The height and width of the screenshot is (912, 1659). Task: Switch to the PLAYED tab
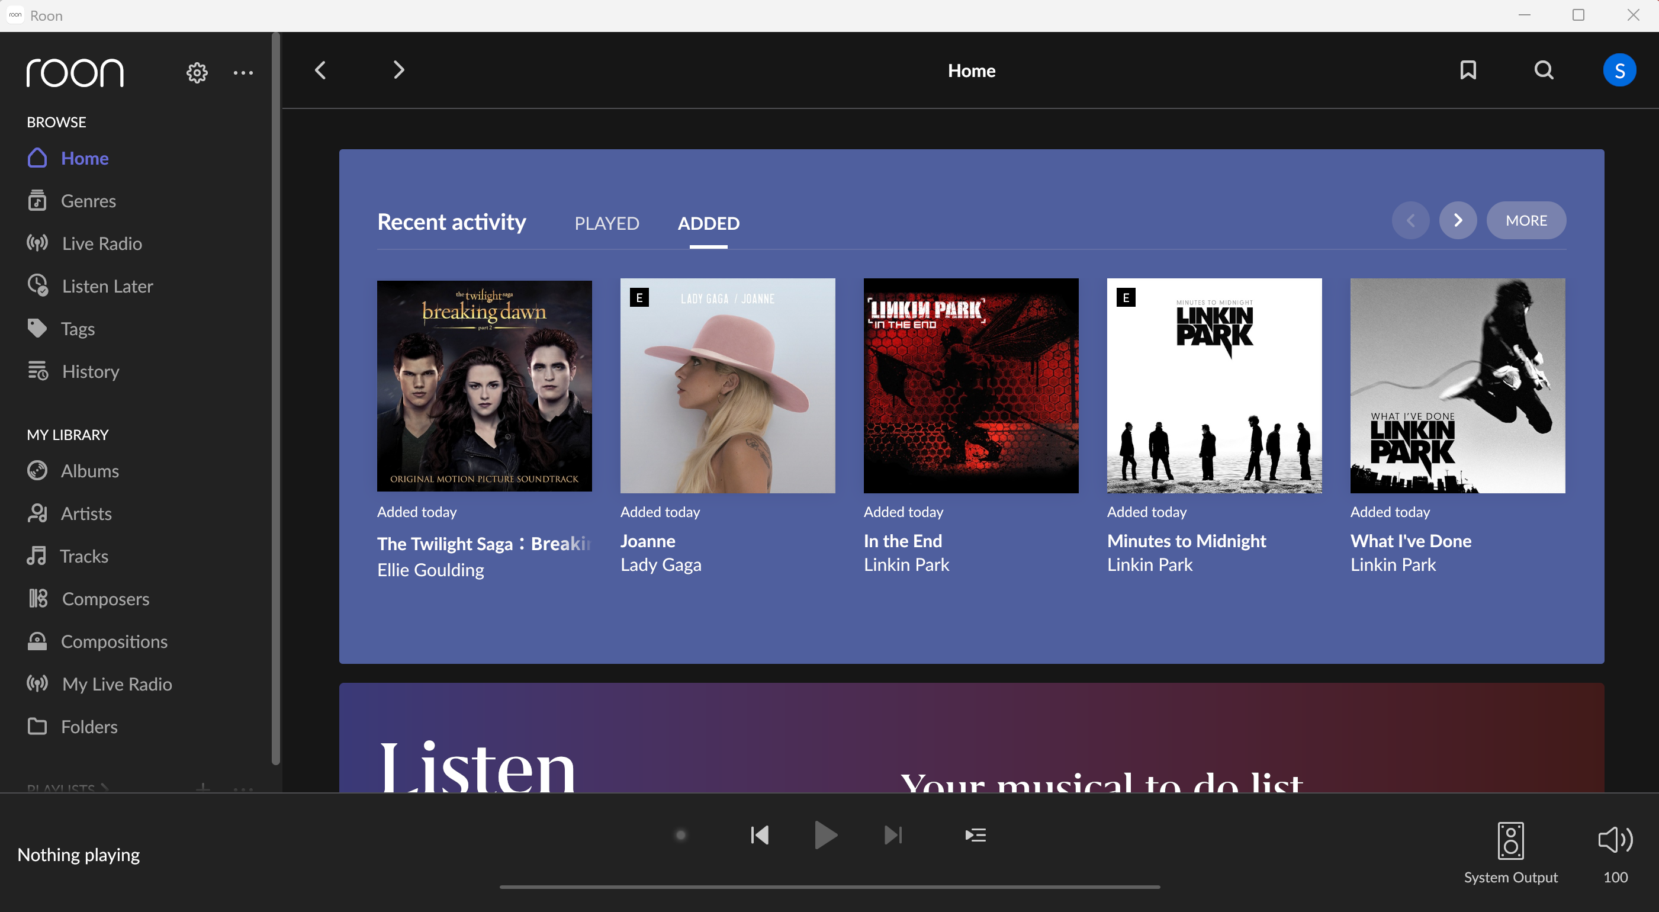point(607,223)
